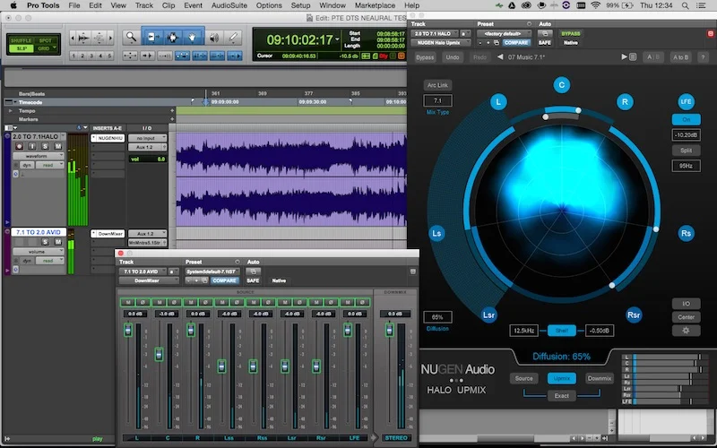717x448 pixels.
Task: Select the L speaker channel node
Action: [498, 101]
